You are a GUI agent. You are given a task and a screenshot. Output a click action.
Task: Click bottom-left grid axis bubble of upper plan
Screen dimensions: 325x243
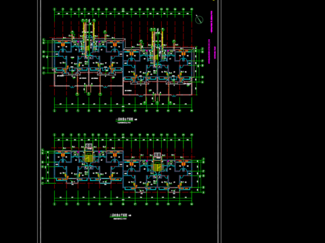pyautogui.click(x=54, y=111)
